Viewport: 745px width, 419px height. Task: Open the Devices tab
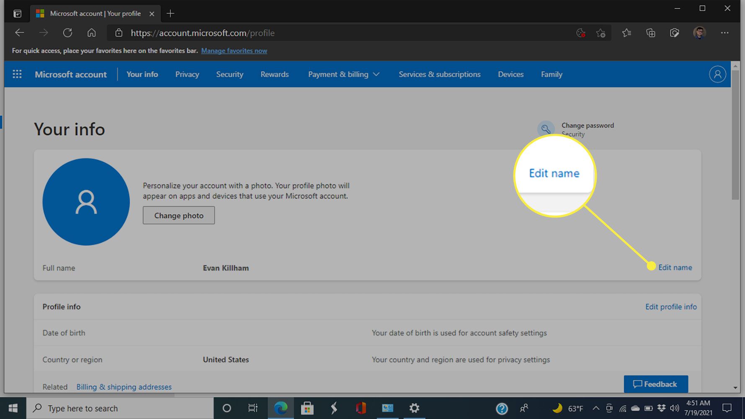[510, 74]
